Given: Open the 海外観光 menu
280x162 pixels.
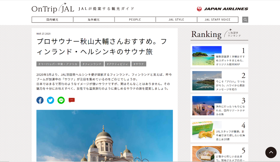Looking at the screenshot, I should point(94,19).
